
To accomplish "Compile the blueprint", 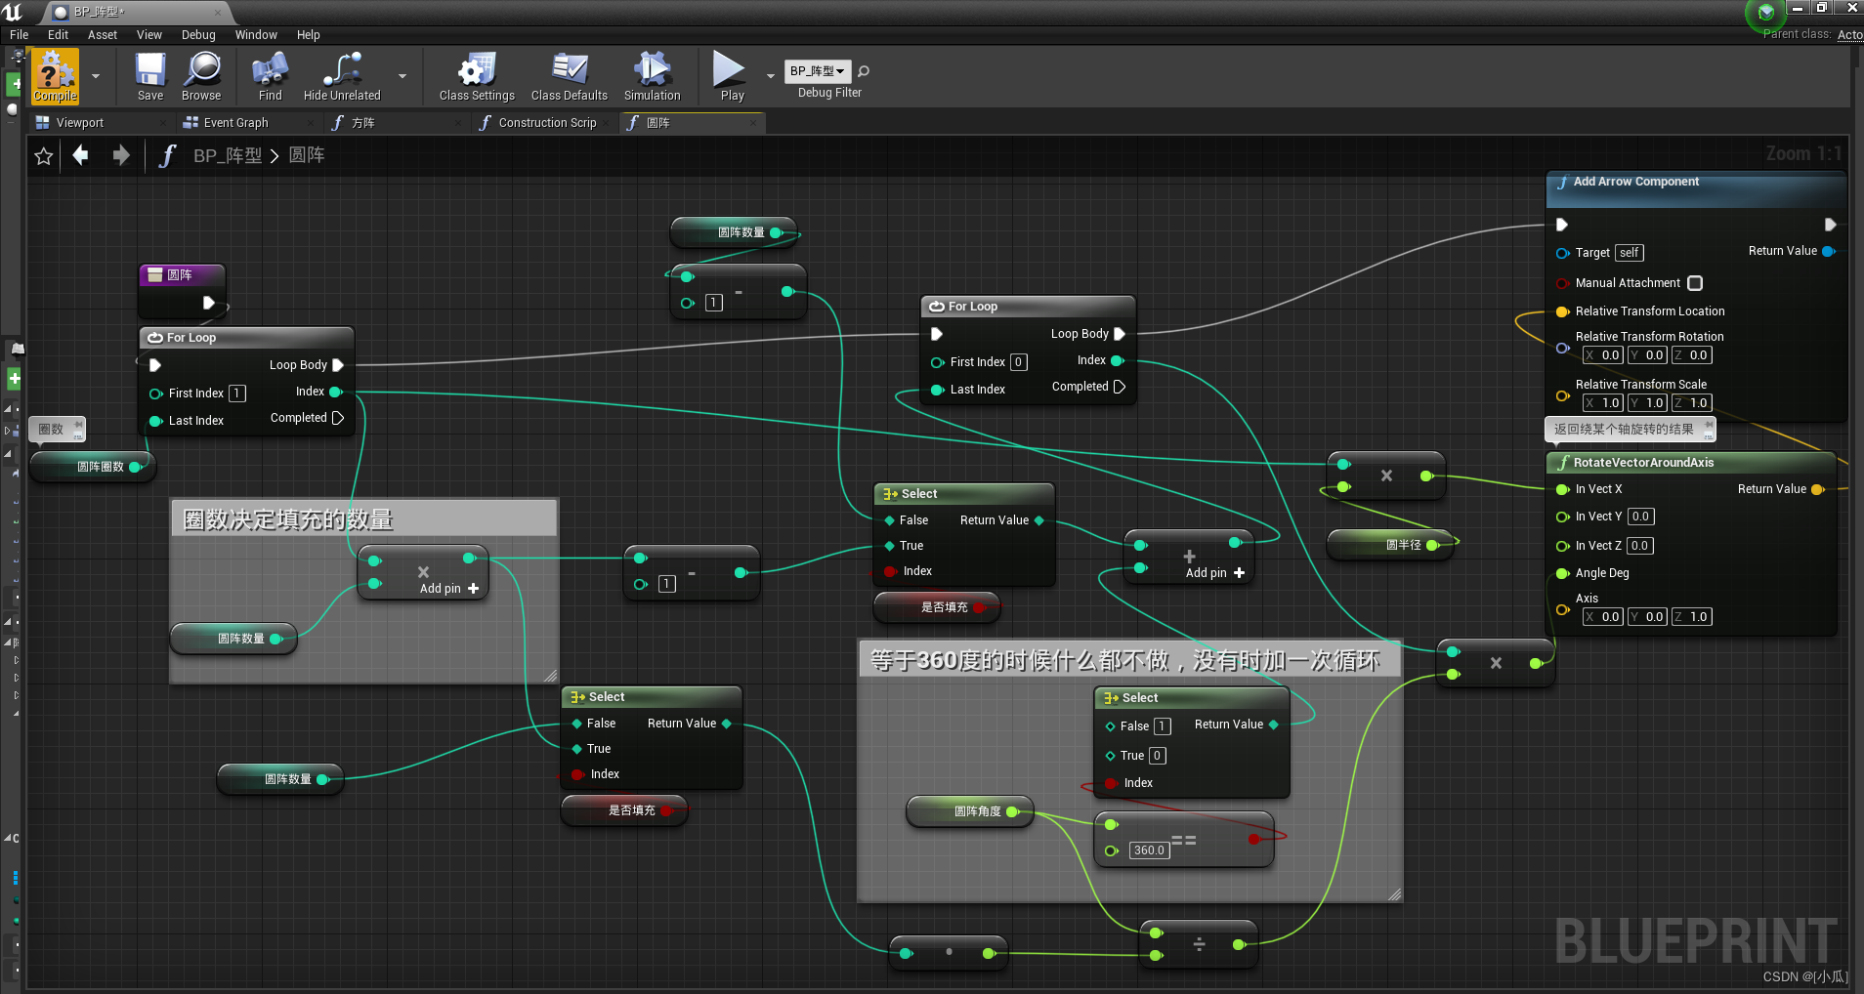I will pyautogui.click(x=55, y=76).
